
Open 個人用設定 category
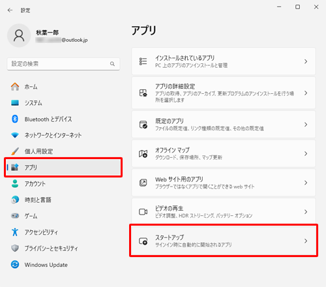[x=63, y=151]
